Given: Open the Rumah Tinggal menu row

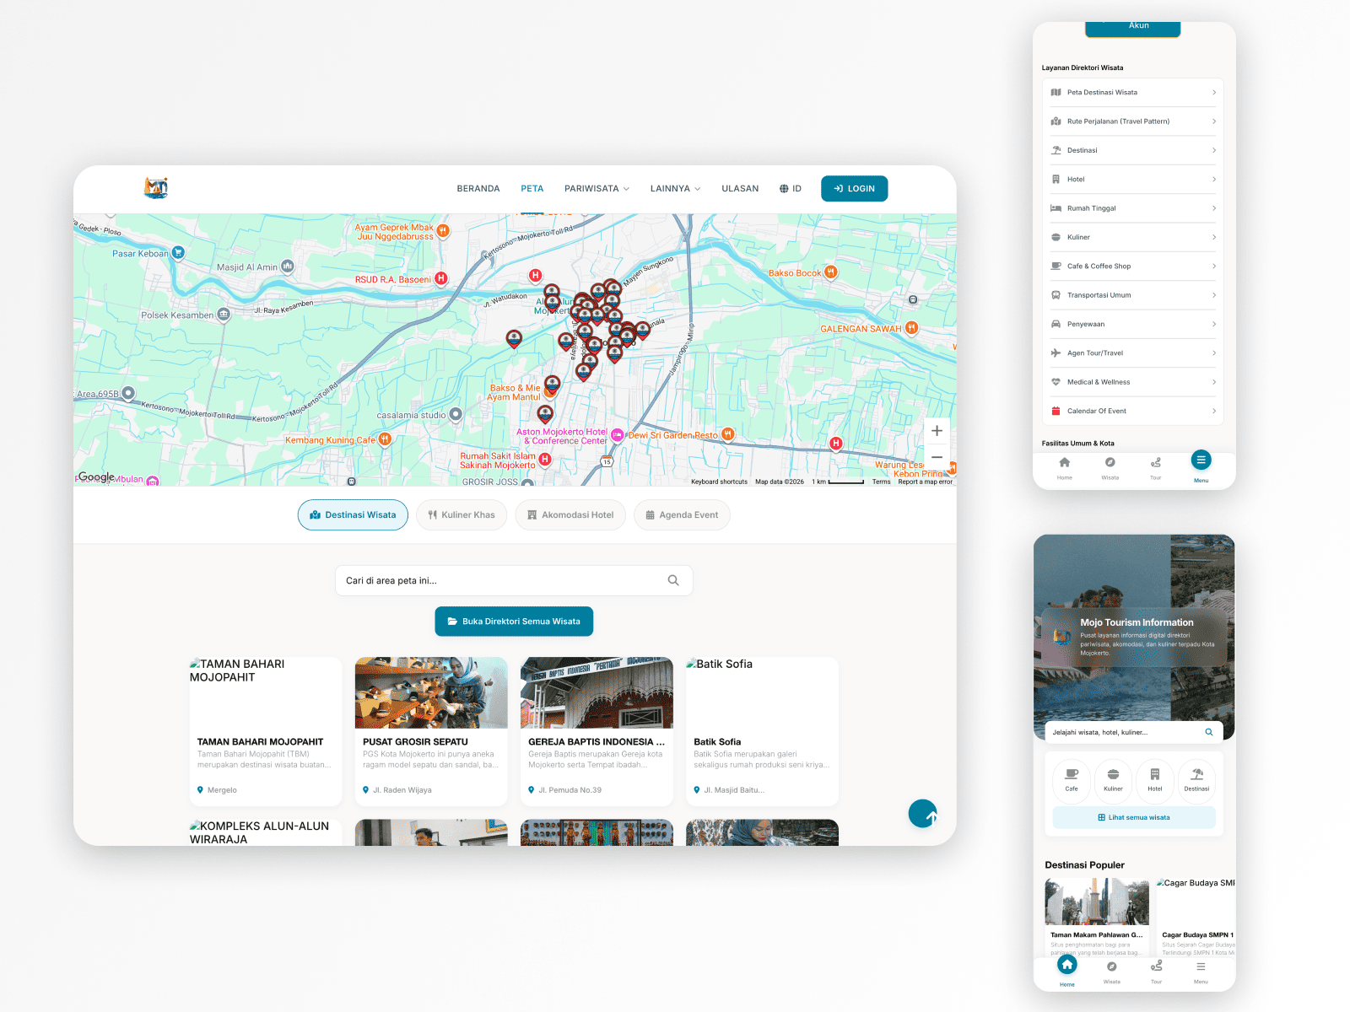Looking at the screenshot, I should [1133, 208].
